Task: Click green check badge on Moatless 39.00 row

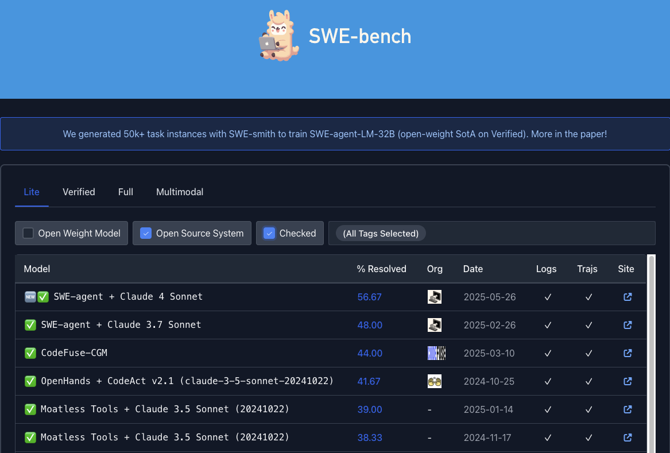Action: pos(30,409)
